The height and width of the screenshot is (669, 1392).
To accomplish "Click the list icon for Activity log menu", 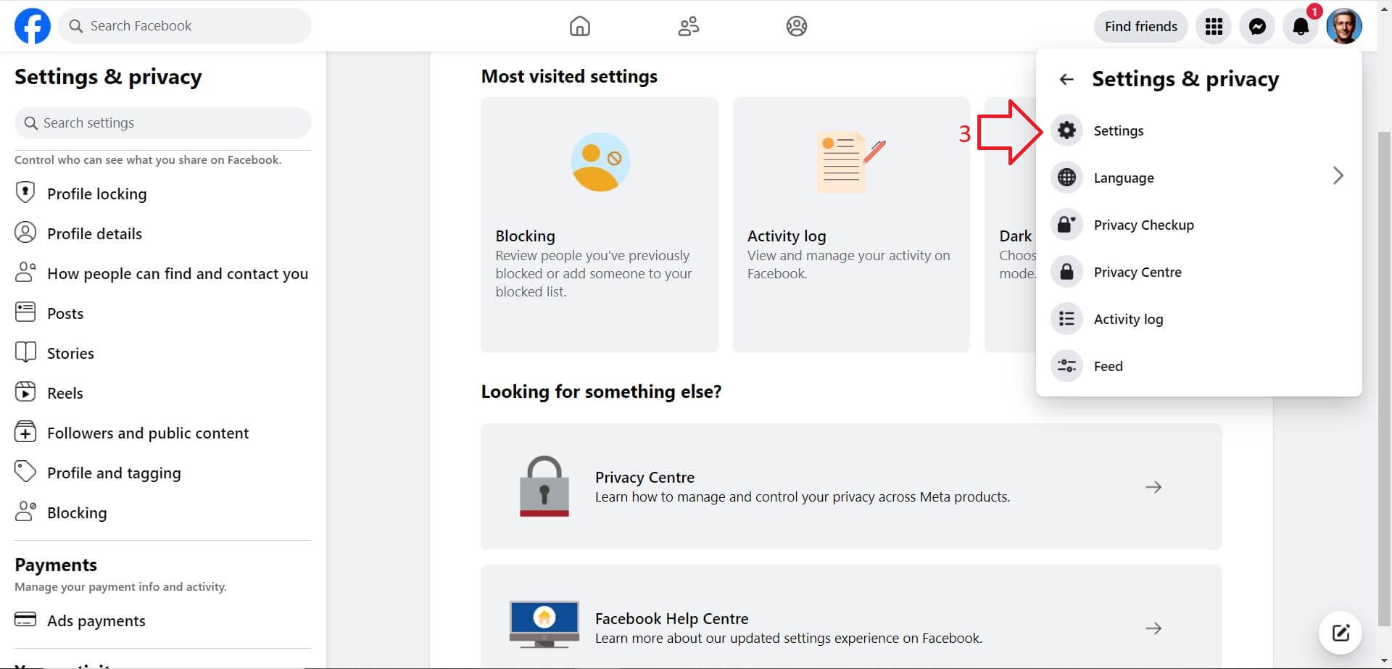I will pos(1066,319).
